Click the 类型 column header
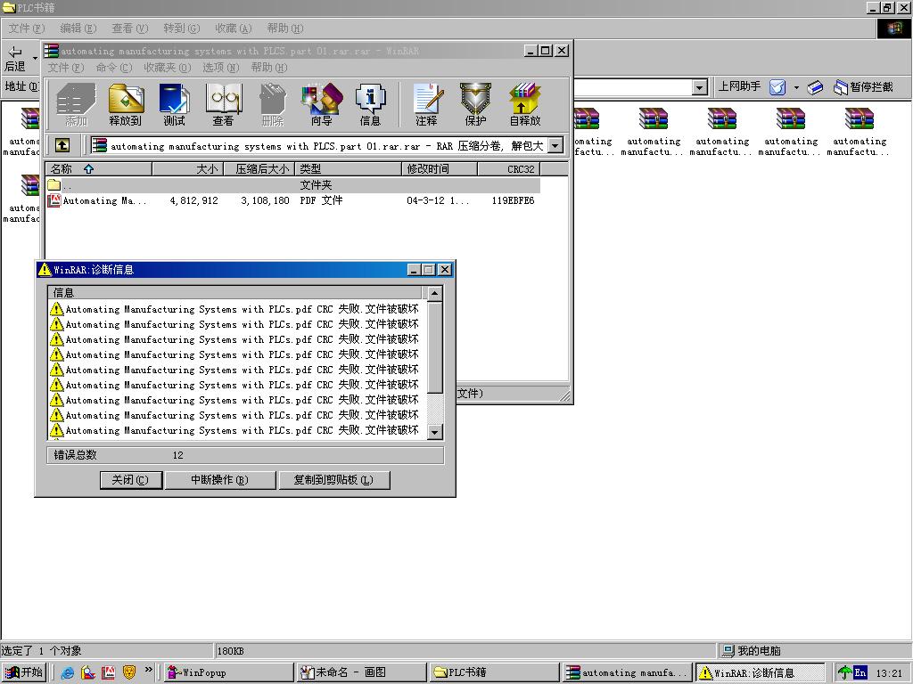Viewport: 913px width, 684px height. [349, 168]
